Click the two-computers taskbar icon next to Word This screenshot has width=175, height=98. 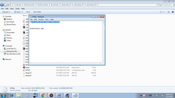click(67, 96)
